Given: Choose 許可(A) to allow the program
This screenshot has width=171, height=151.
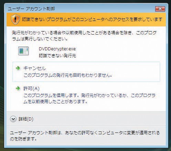Looking at the screenshot, I should tap(31, 88).
